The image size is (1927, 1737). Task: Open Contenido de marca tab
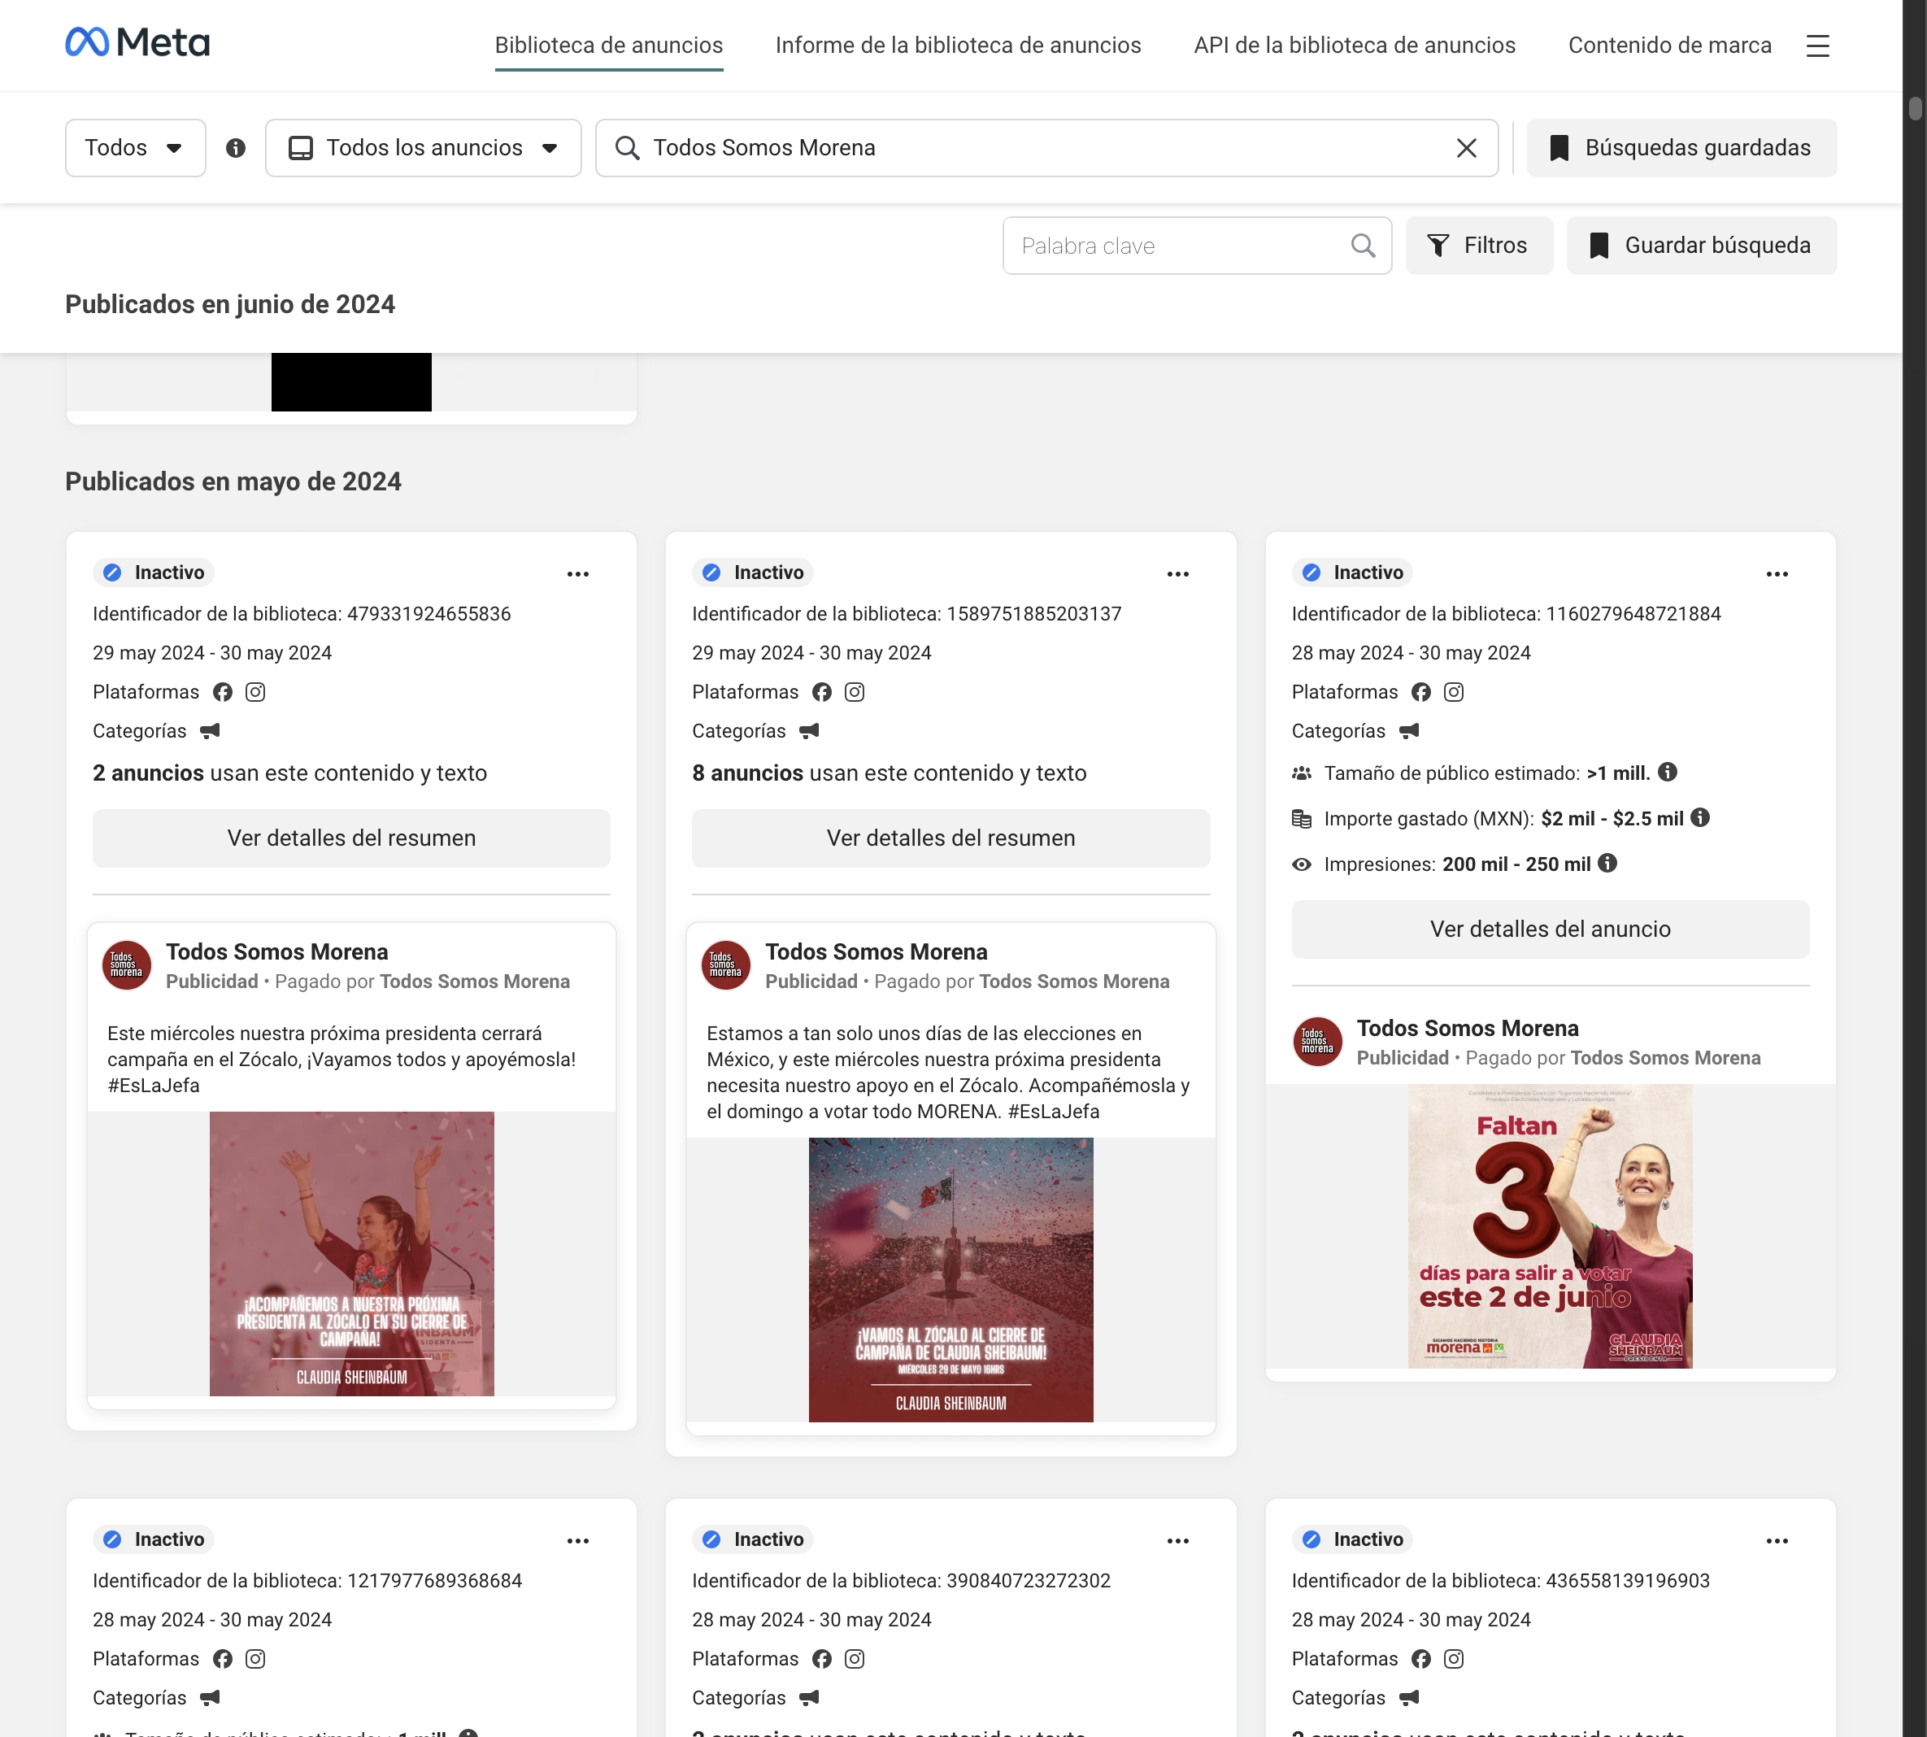pyautogui.click(x=1669, y=45)
